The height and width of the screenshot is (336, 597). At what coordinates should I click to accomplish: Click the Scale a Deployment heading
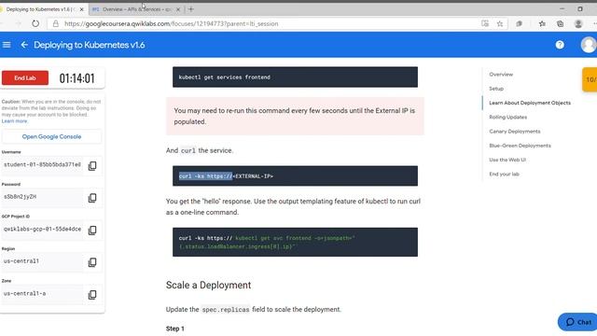point(208,286)
